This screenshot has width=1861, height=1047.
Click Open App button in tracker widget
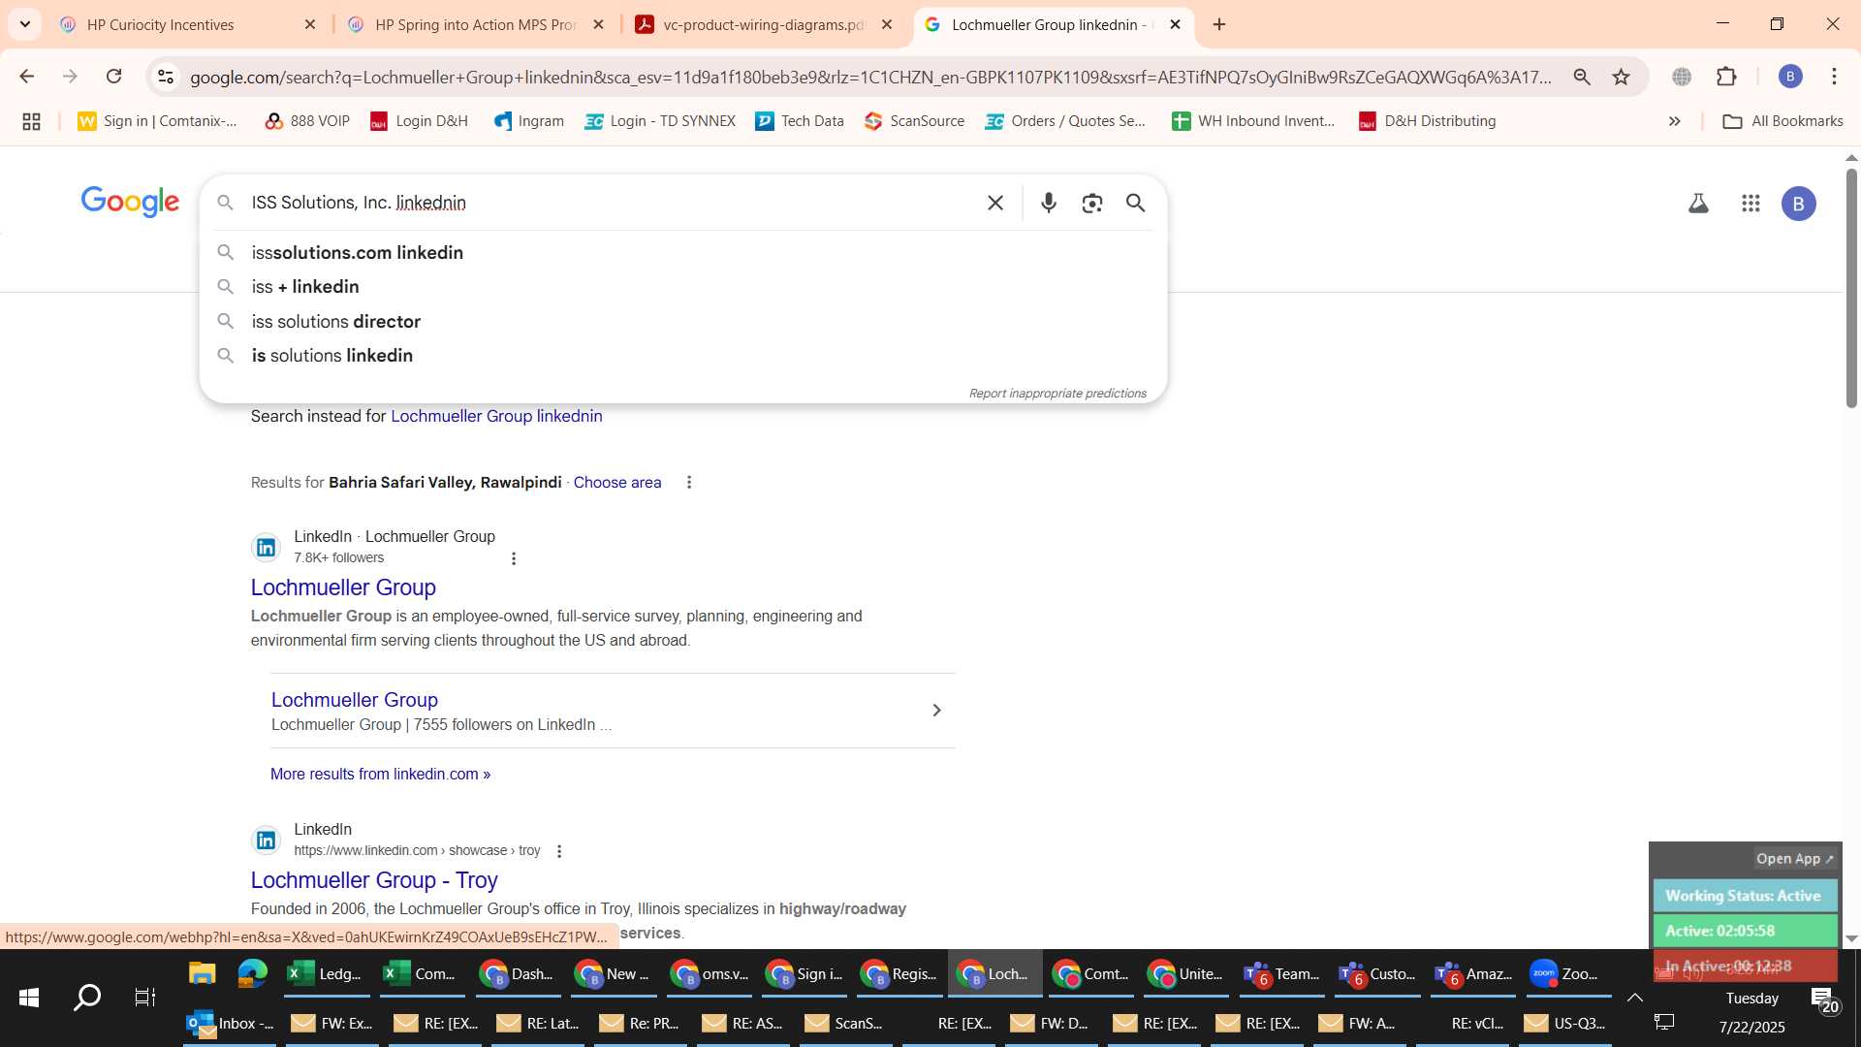1794,859
